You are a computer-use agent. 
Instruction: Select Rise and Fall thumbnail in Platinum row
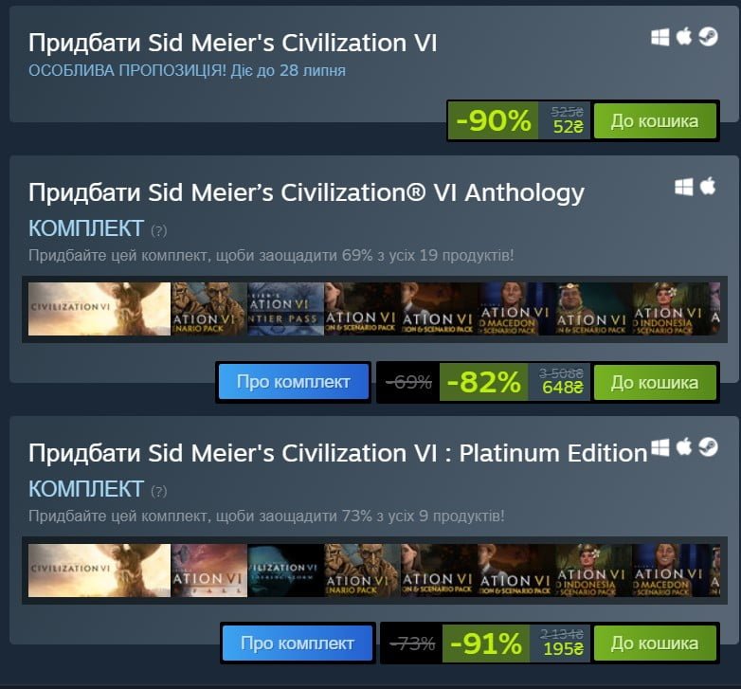209,571
